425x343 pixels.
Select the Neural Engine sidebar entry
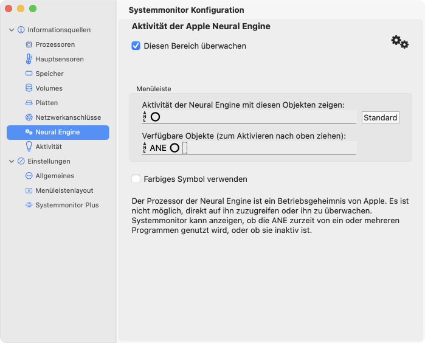pos(58,133)
